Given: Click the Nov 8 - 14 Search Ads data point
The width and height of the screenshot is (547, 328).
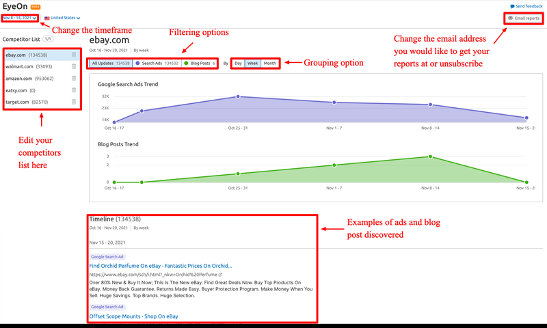Looking at the screenshot, I should coord(430,105).
